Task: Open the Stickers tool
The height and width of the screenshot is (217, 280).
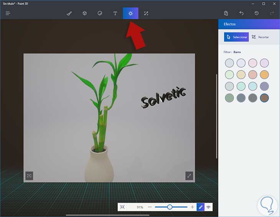Action: click(100, 13)
